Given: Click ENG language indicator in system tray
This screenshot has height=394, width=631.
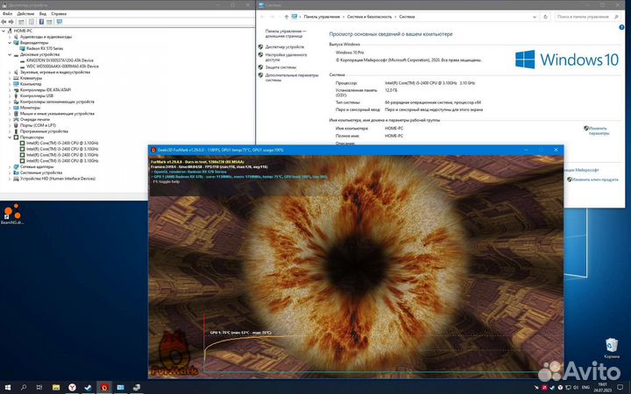Looking at the screenshot, I should [x=585, y=388].
